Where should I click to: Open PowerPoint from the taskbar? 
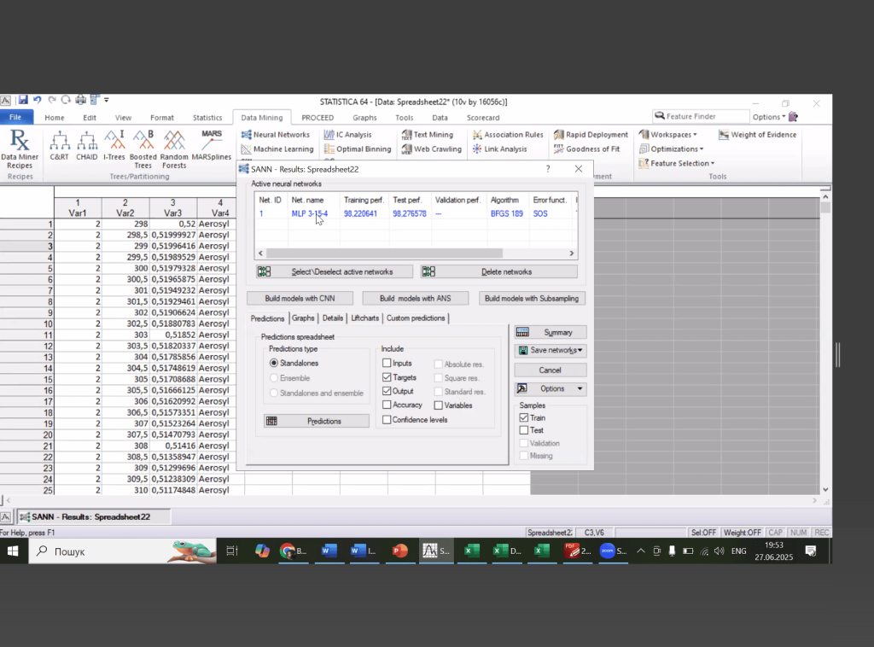tap(399, 551)
